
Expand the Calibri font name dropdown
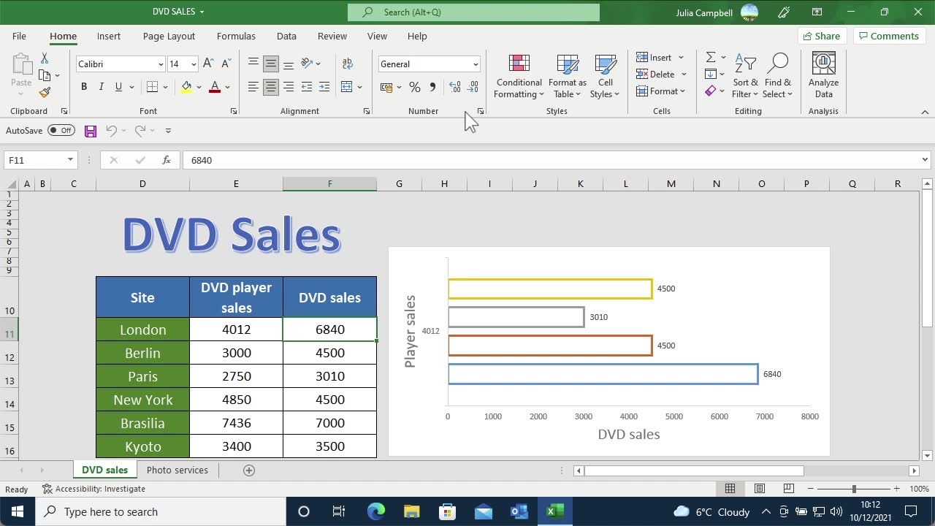tap(161, 64)
